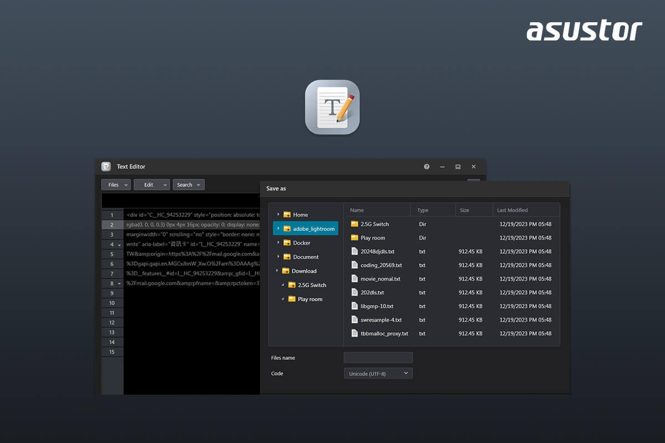Select the Play room label in folder tree
The image size is (665, 443).
(310, 300)
